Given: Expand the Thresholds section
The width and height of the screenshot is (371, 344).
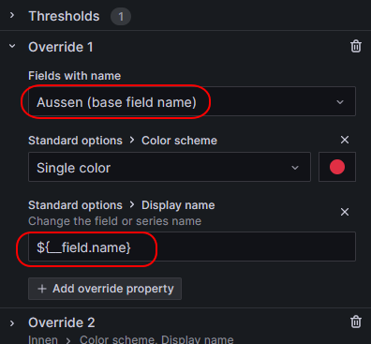Looking at the screenshot, I should pos(12,15).
